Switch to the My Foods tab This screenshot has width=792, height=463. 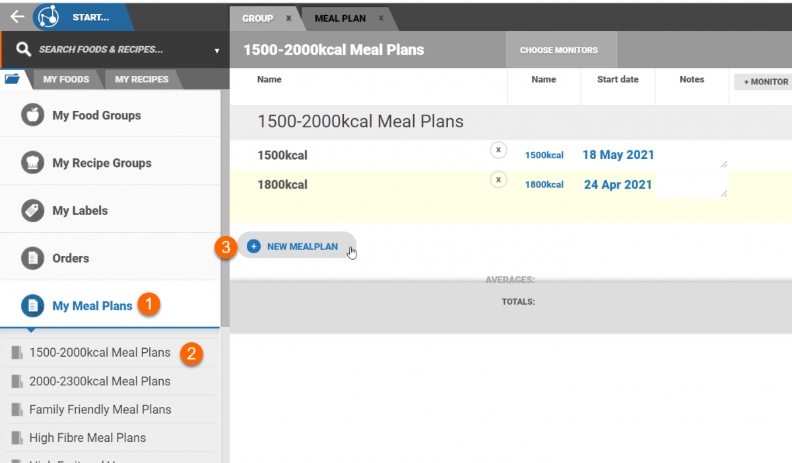(x=66, y=79)
